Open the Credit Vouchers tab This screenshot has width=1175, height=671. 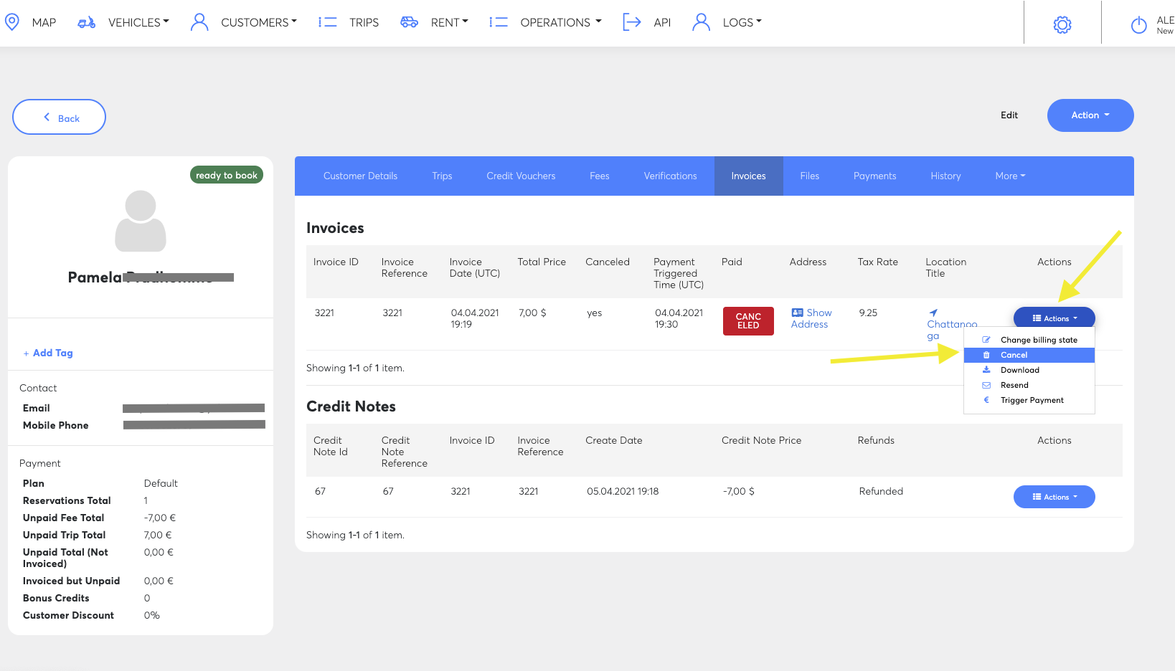coord(521,176)
